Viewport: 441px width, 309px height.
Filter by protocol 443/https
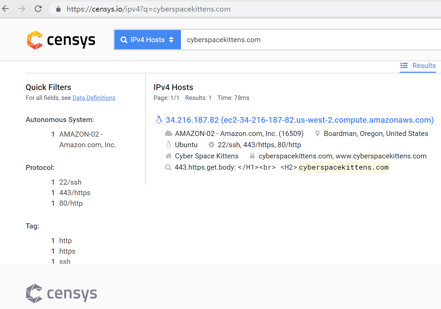75,193
